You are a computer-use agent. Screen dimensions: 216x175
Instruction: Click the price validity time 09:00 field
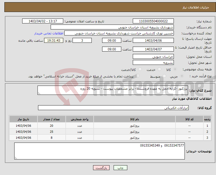click(x=112, y=49)
